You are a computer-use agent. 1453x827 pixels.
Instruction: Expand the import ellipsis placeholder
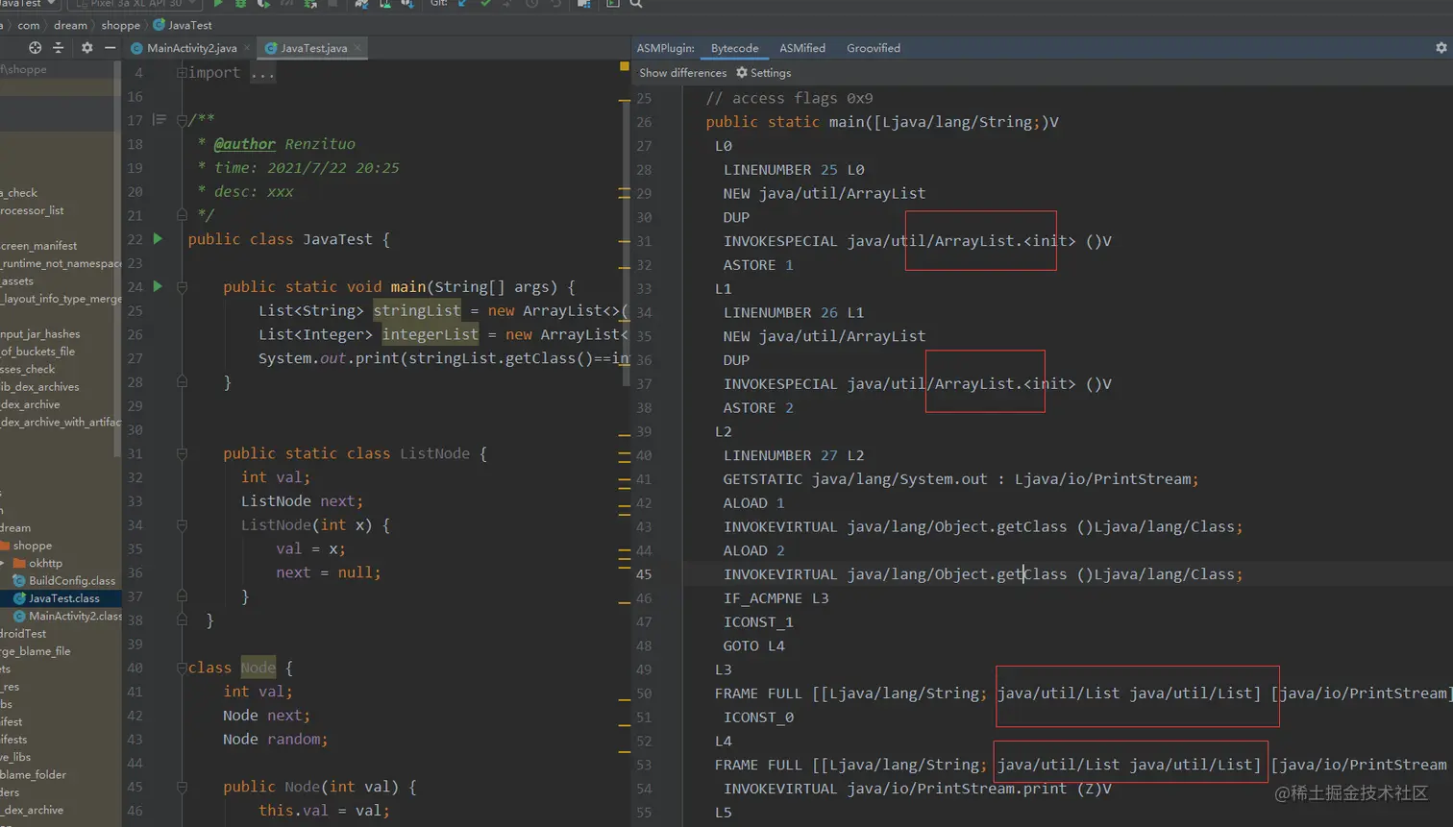pos(262,73)
